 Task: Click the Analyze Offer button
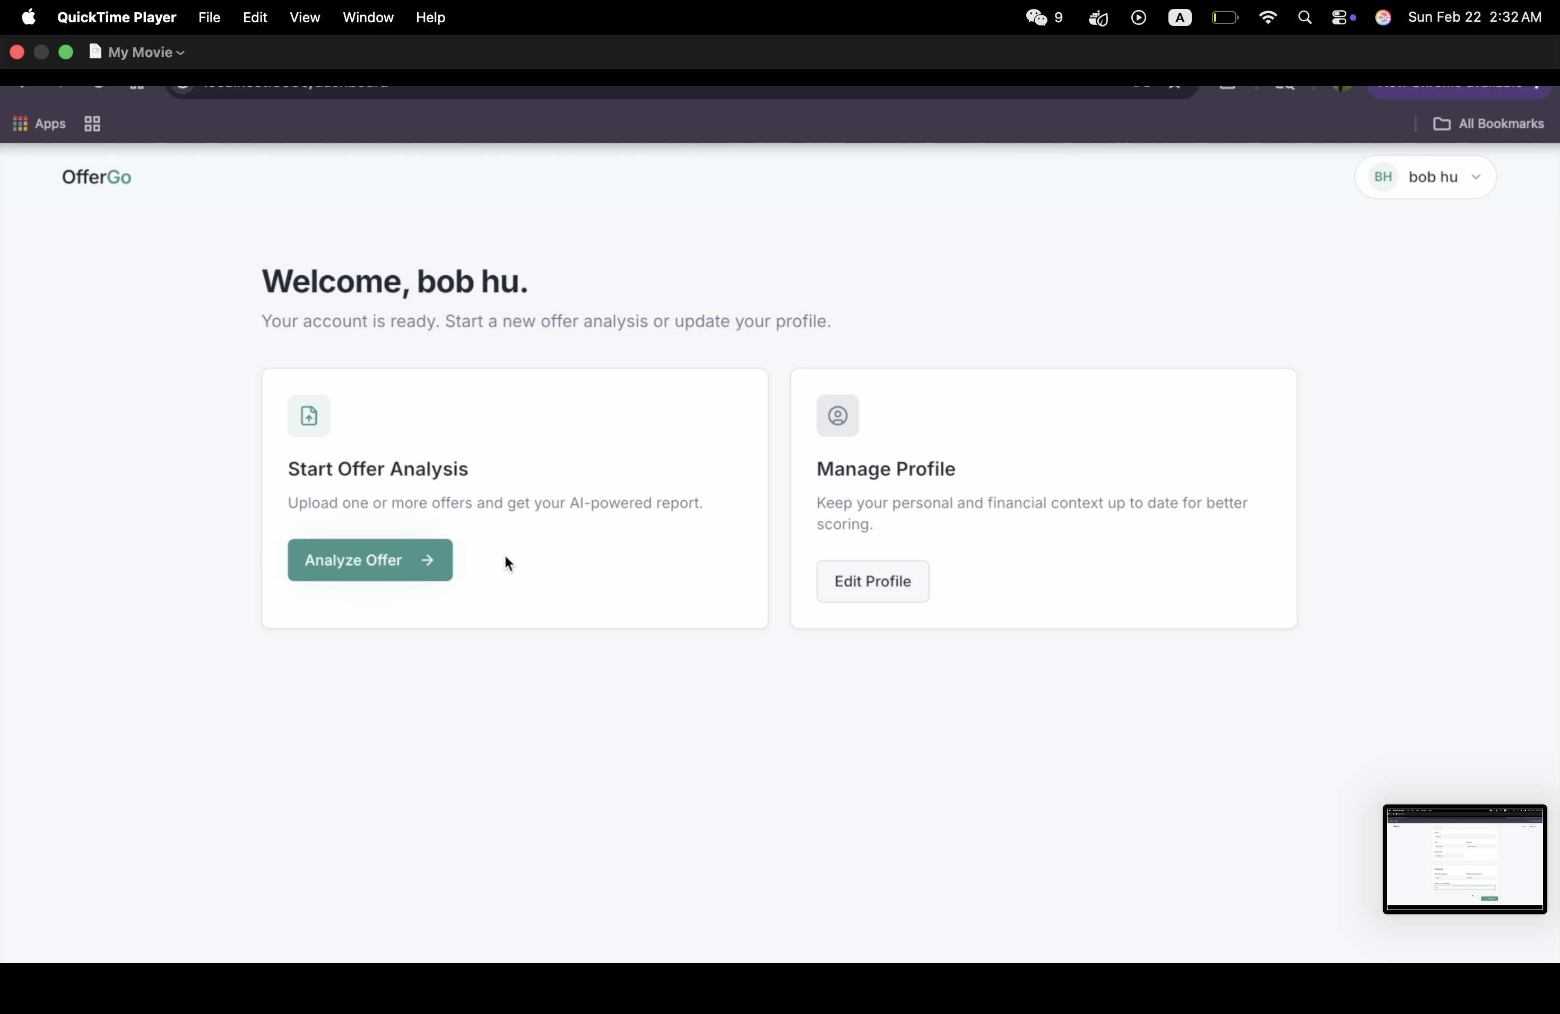pyautogui.click(x=370, y=560)
